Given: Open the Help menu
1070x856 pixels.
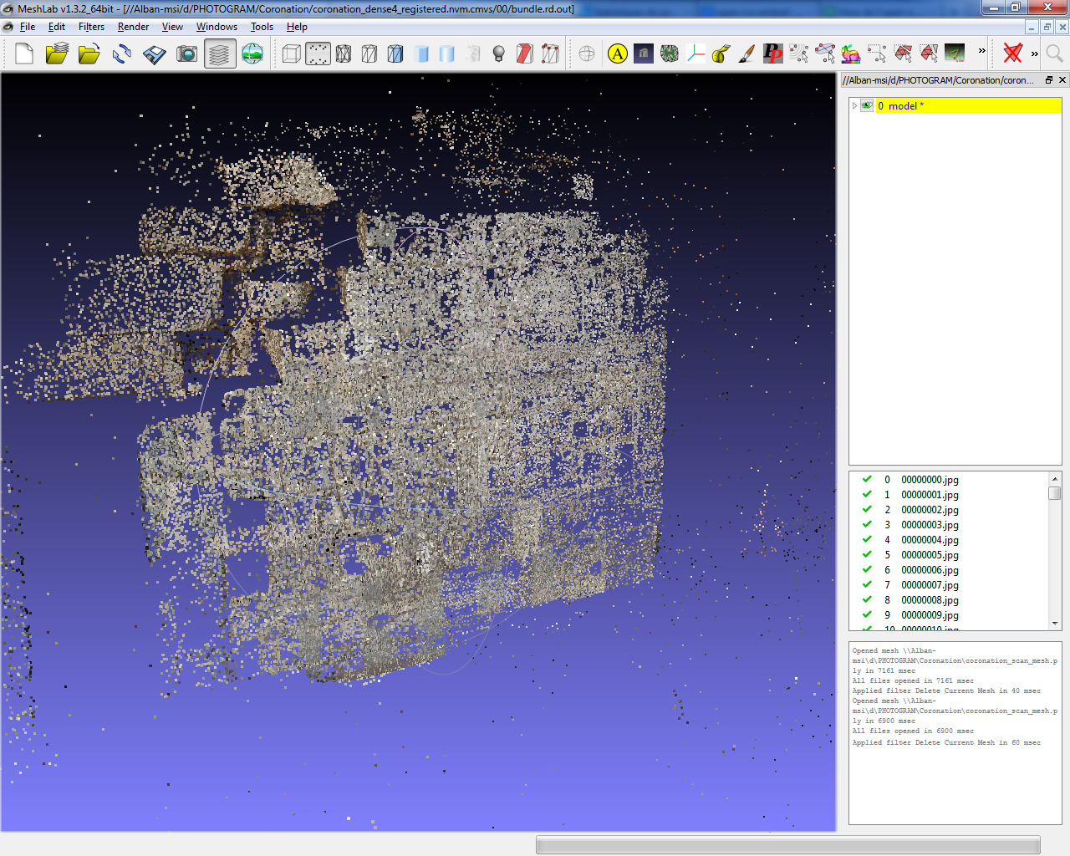Looking at the screenshot, I should 297,27.
